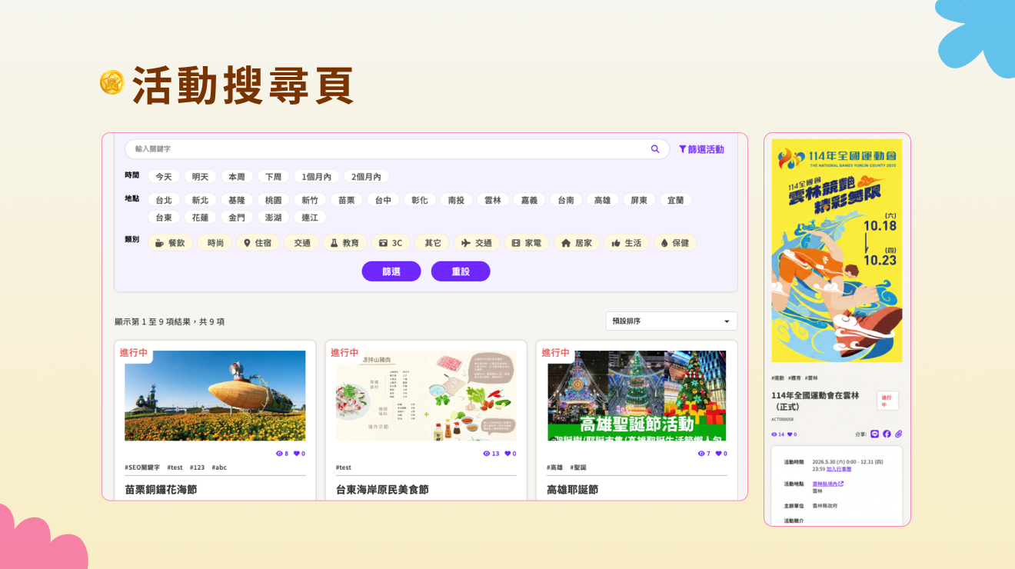
Task: Filter by the 今天 time chip
Action: (x=164, y=177)
